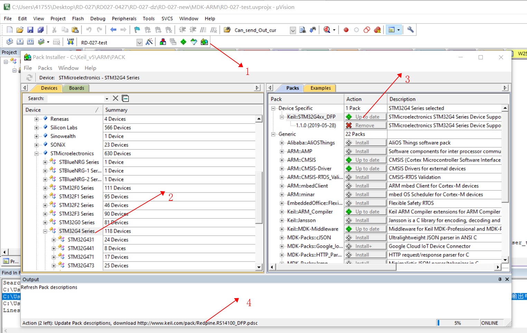527x333 pixels.
Task: Expand the Renesas vendor node
Action: [x=36, y=119]
